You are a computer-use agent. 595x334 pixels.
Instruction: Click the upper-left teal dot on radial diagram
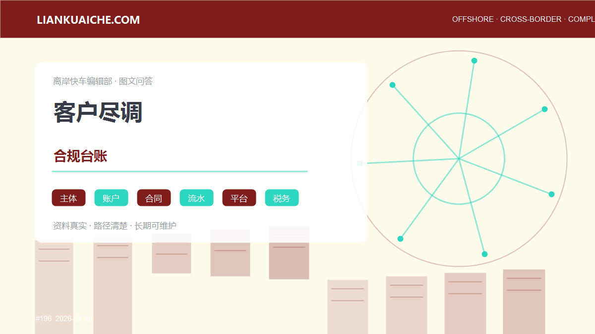pyautogui.click(x=392, y=85)
